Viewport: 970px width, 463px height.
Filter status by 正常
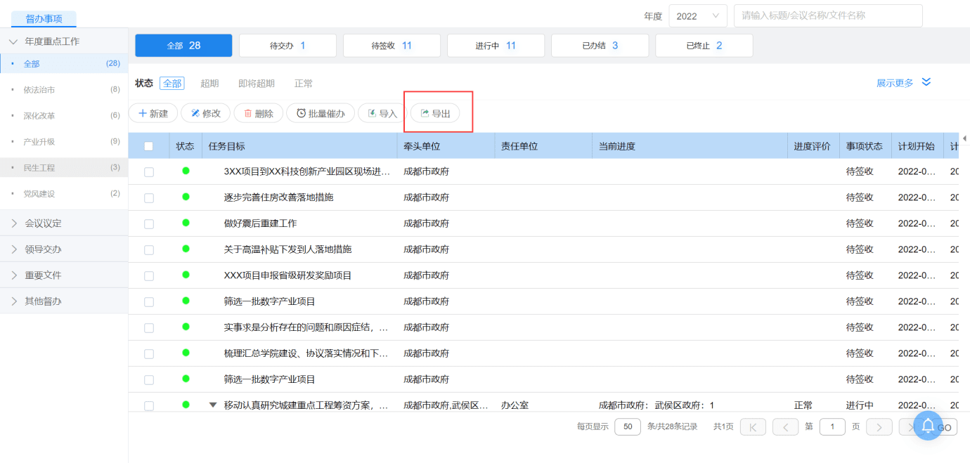[304, 84]
